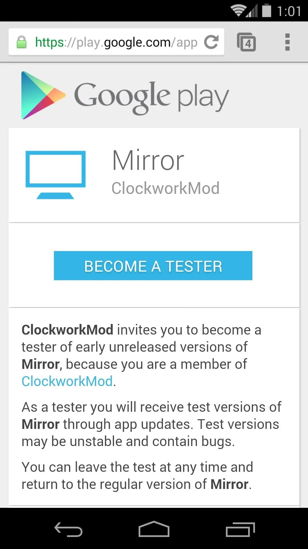Tap the Android back navigation button
This screenshot has width=308, height=549.
click(x=68, y=529)
